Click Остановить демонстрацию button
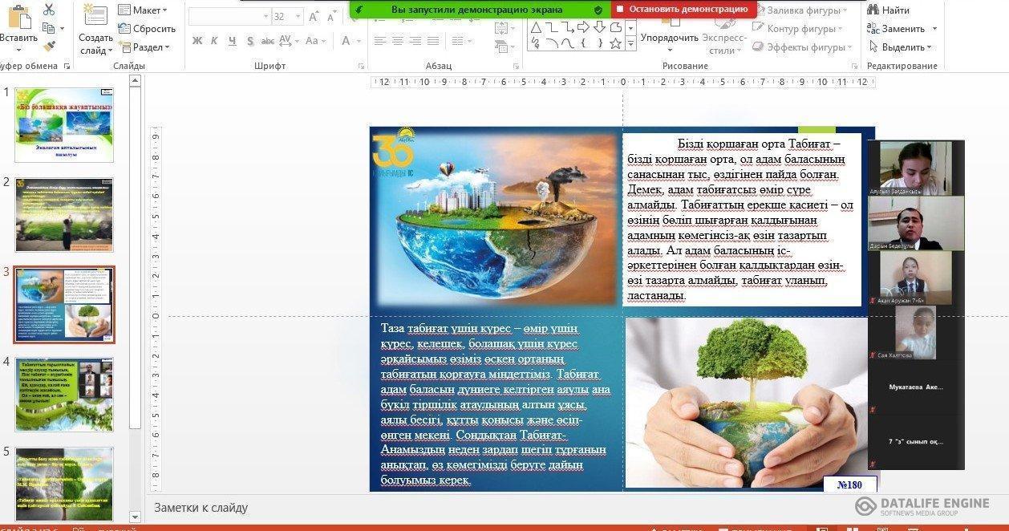 [683, 9]
